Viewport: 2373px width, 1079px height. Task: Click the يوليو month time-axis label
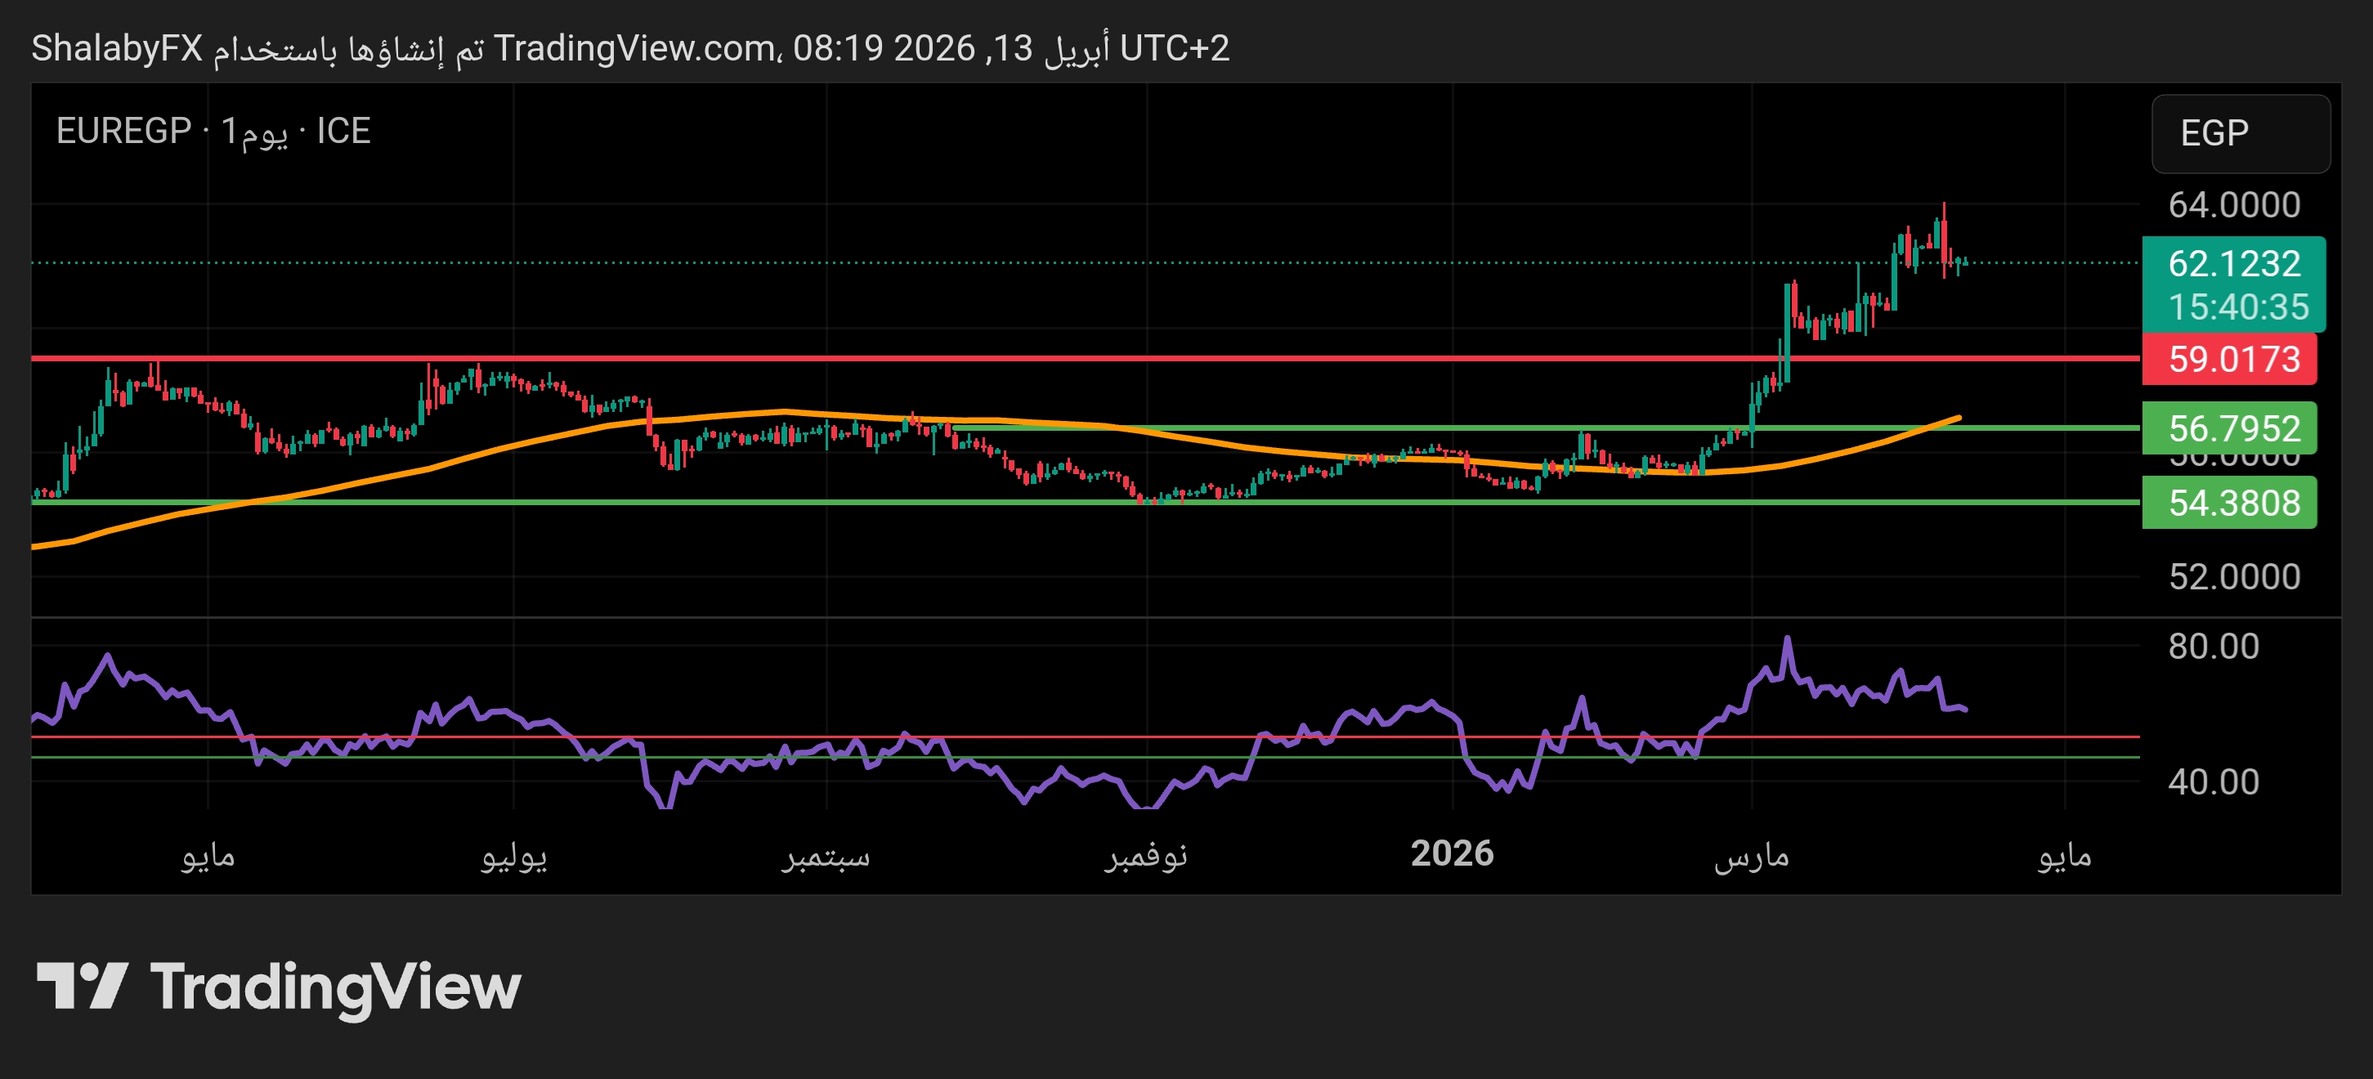coord(514,856)
